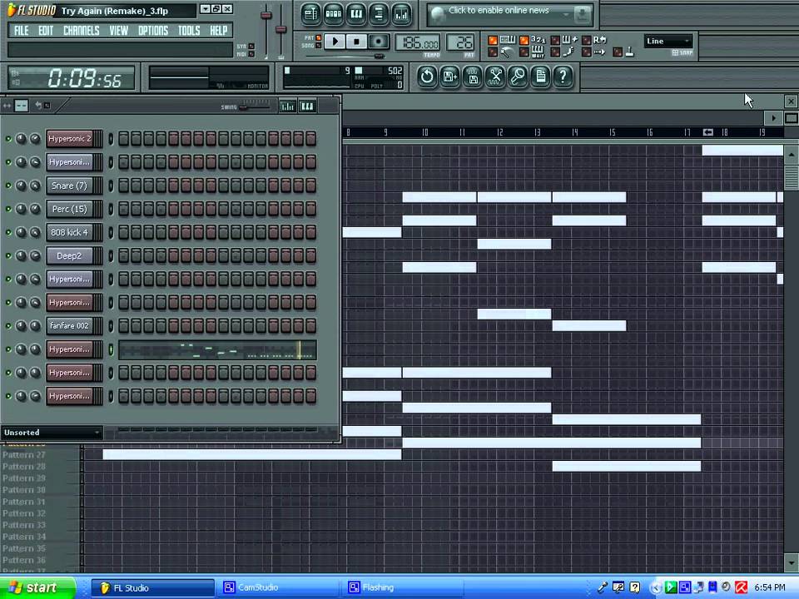Screen dimensions: 799x599
Task: Open the mixer view icon
Action: point(401,14)
